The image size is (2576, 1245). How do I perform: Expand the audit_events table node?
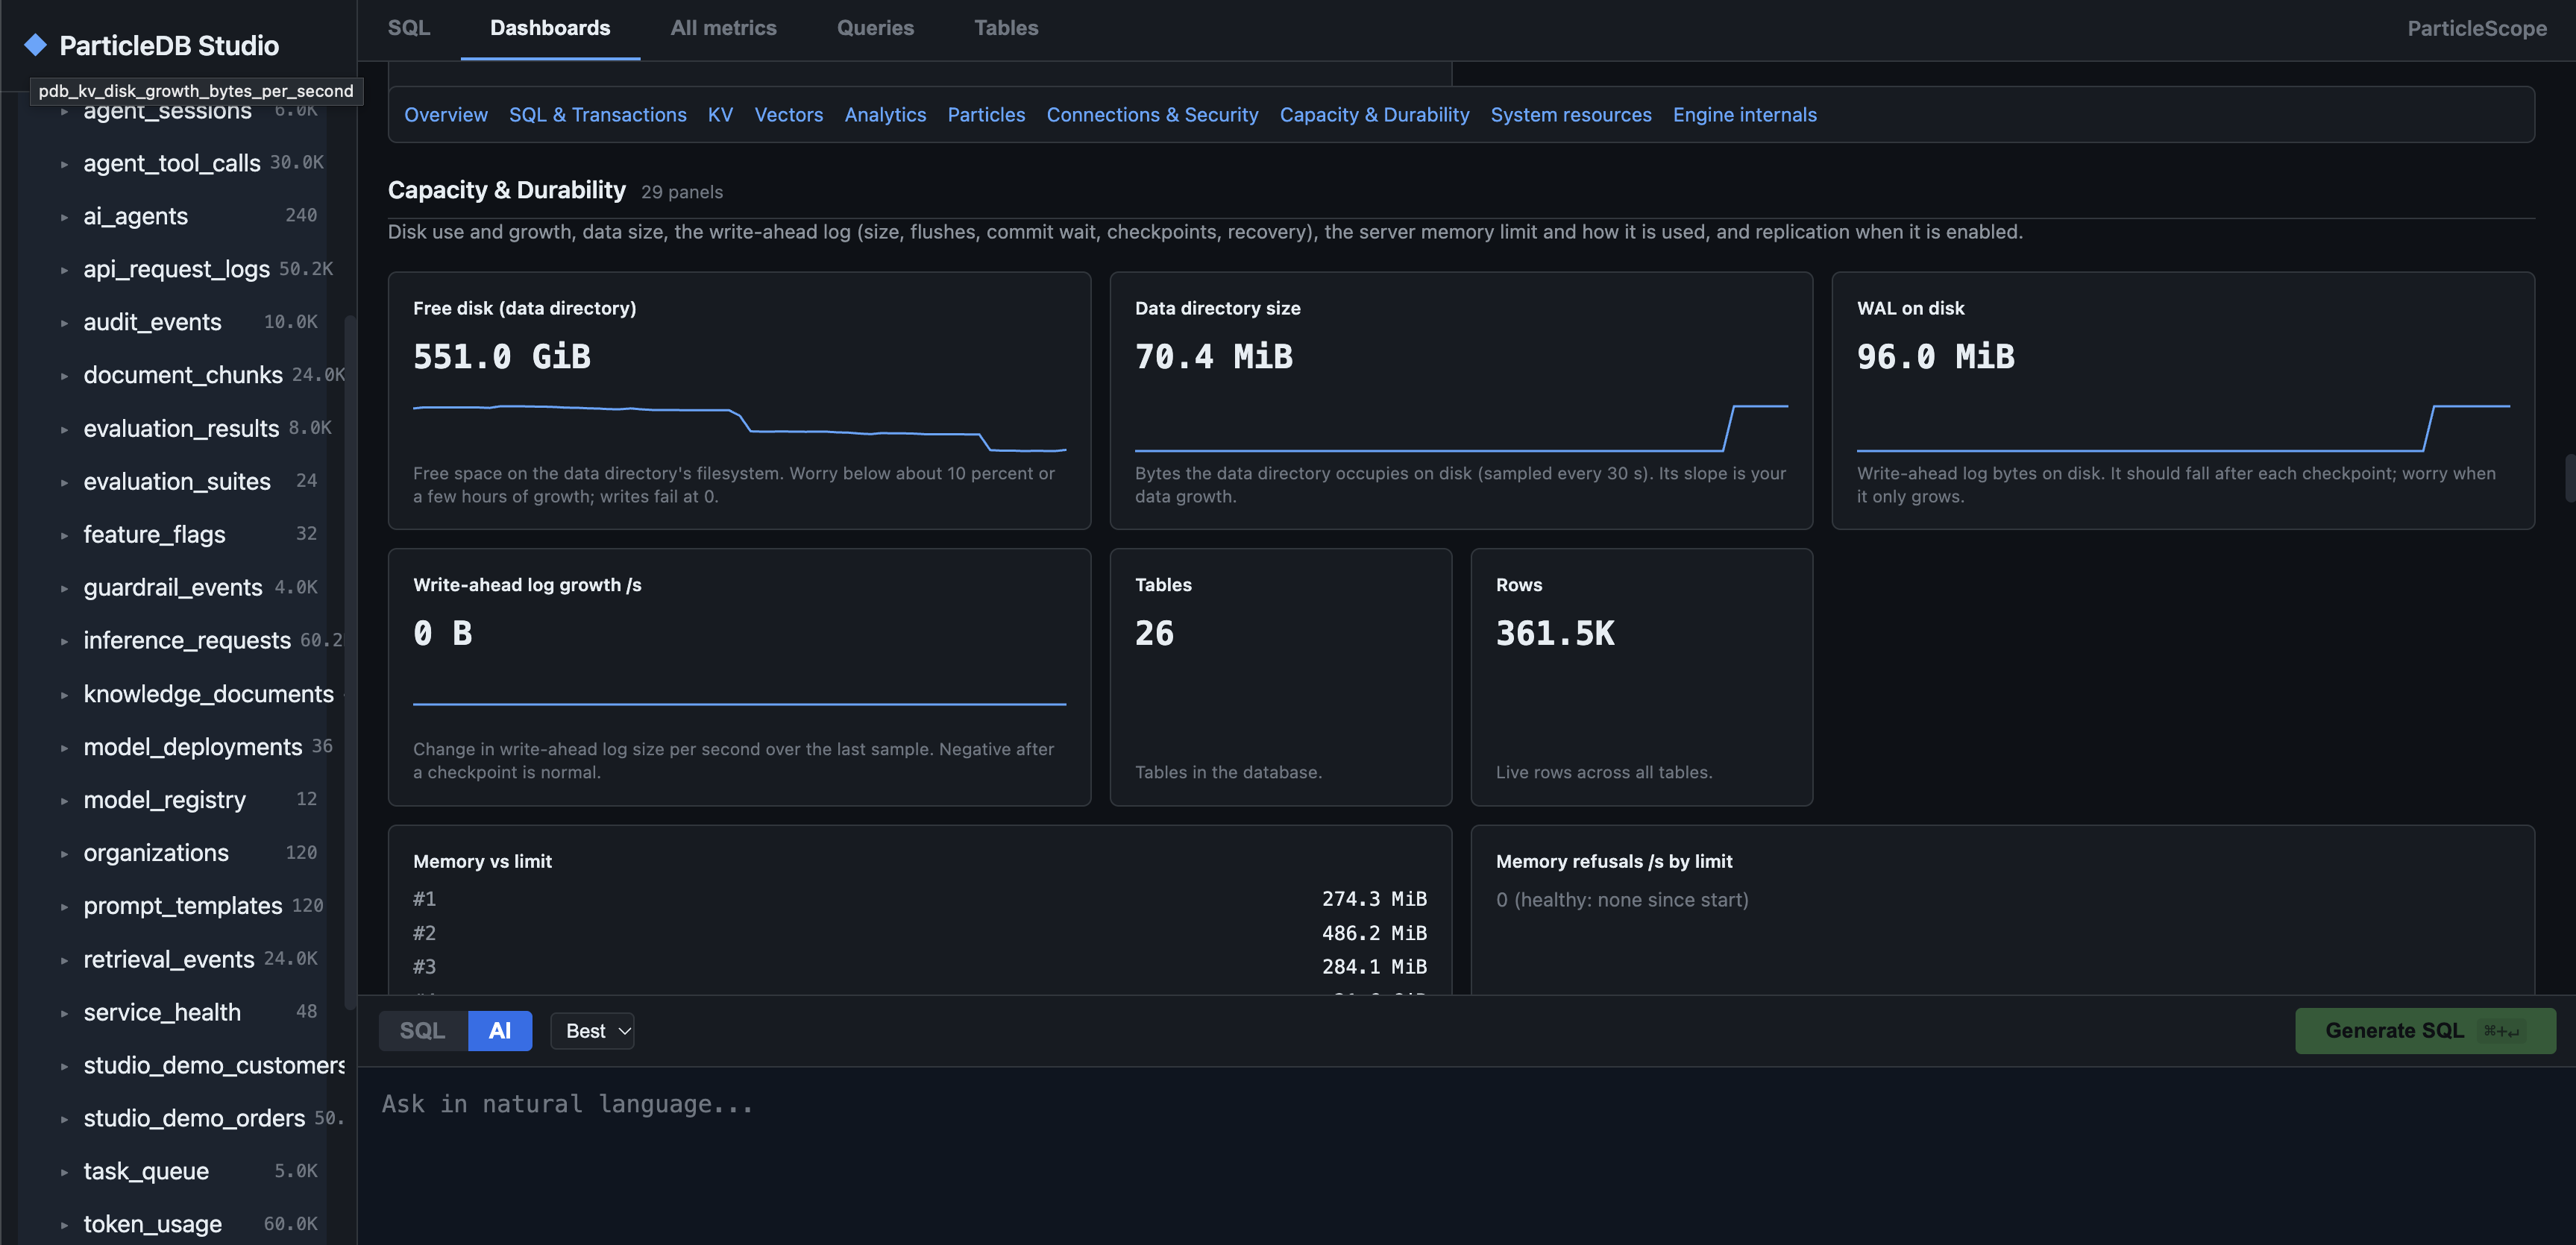click(64, 323)
